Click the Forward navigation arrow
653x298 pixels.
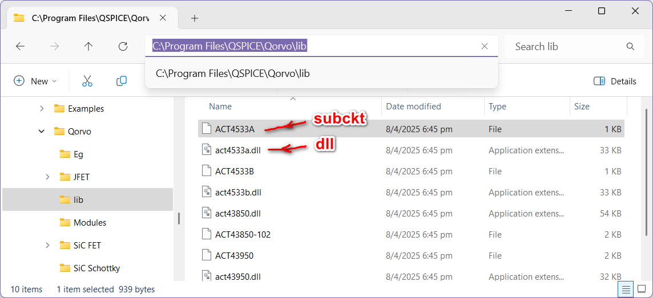(55, 47)
